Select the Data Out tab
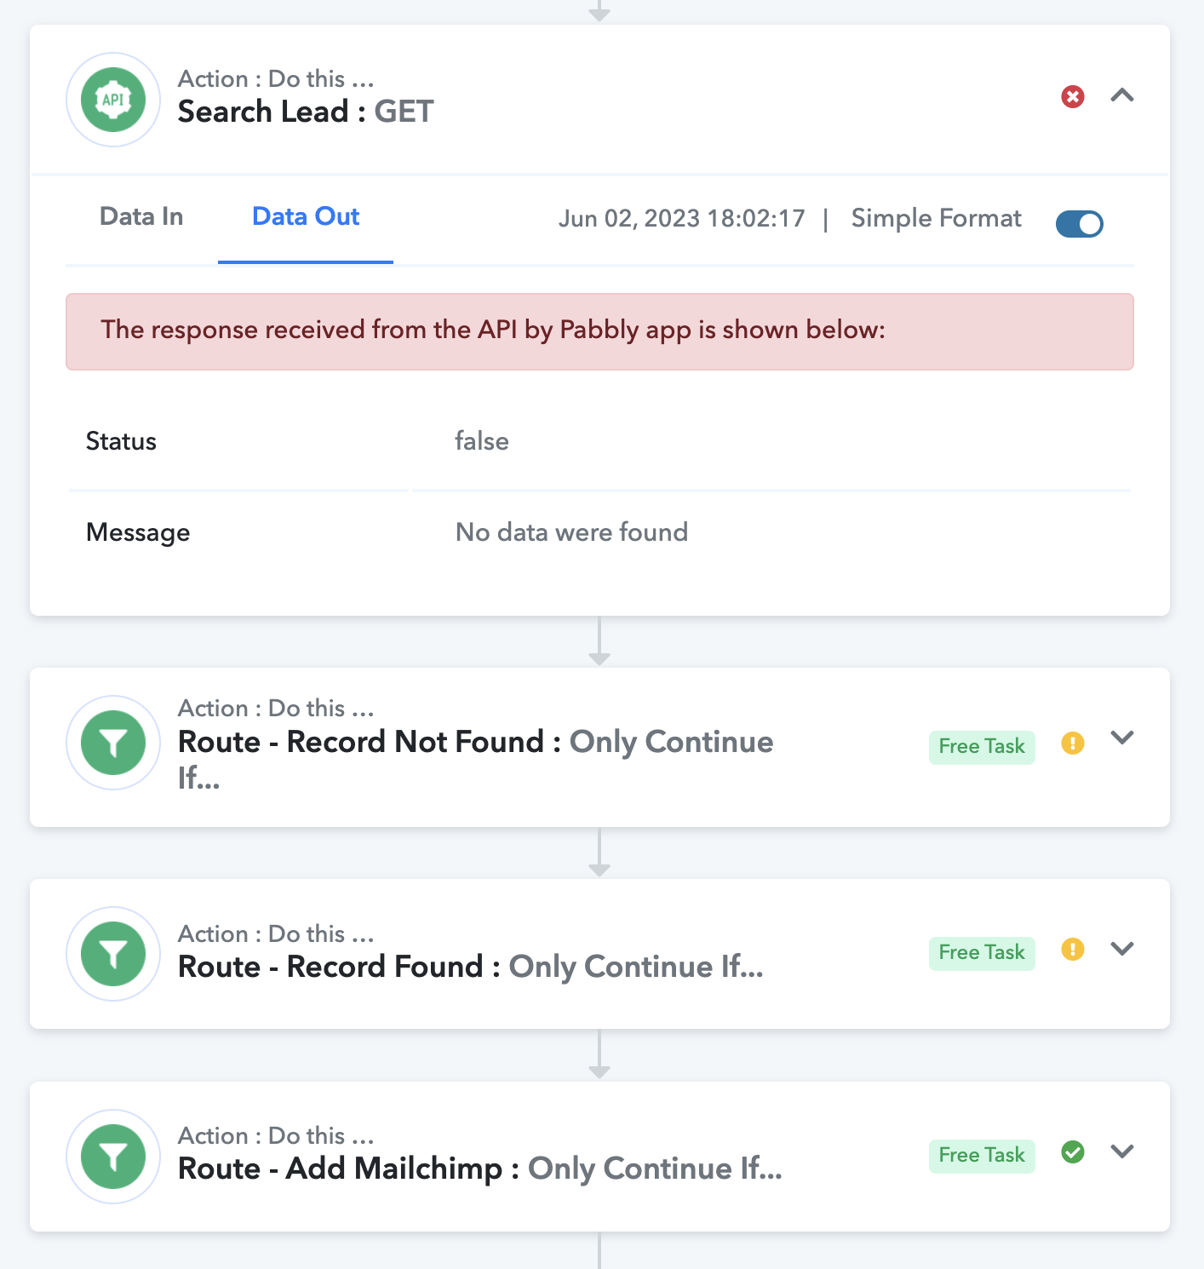The width and height of the screenshot is (1204, 1269). 306,216
